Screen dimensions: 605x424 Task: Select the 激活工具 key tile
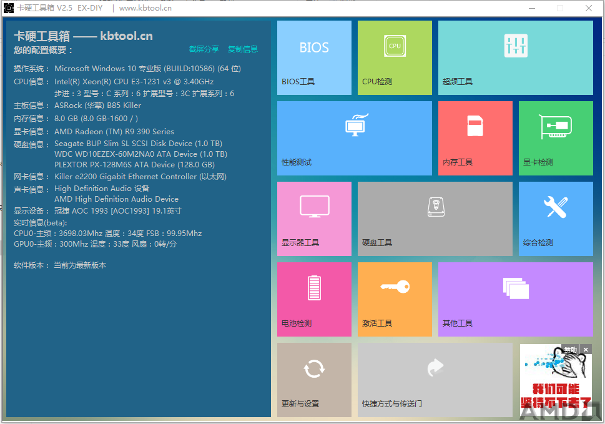395,299
